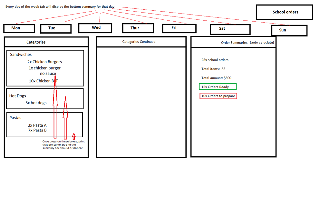Click the School orders button
Image resolution: width=330 pixels, height=220 pixels.
285,12
